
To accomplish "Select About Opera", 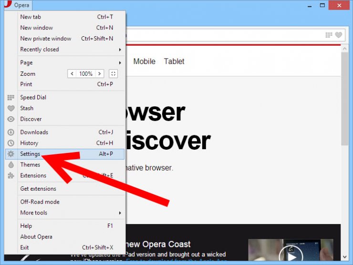I will pos(72,237).
